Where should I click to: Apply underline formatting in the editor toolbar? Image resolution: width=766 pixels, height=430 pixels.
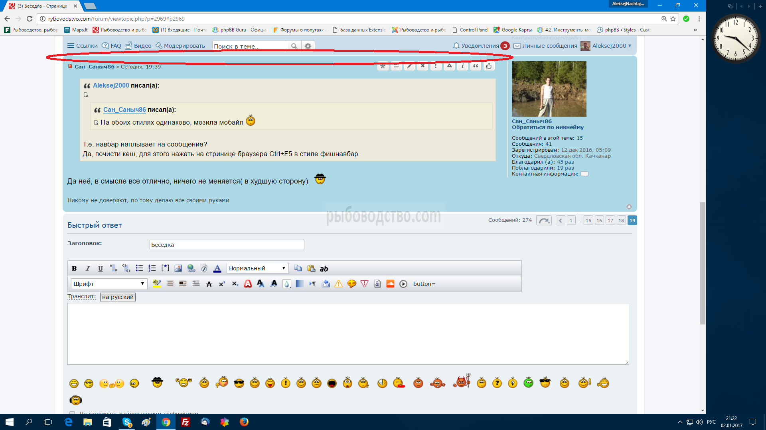coord(101,268)
